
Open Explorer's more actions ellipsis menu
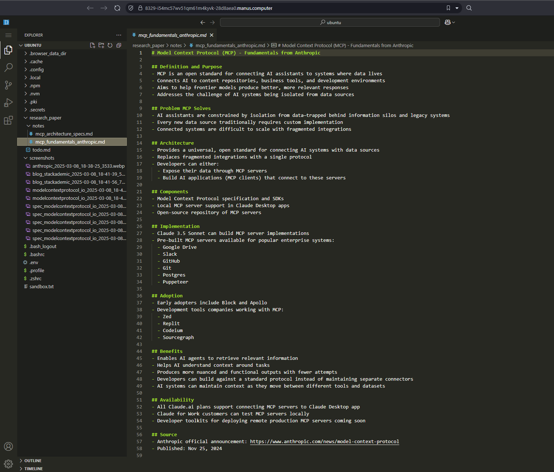click(119, 35)
